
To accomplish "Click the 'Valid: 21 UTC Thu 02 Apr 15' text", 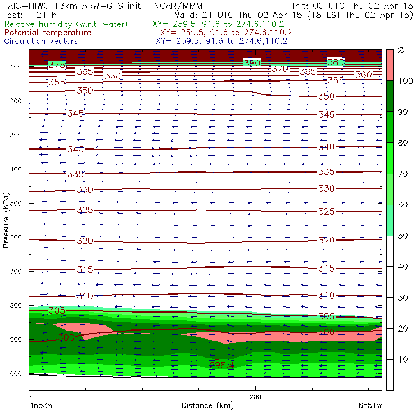I will [239, 15].
